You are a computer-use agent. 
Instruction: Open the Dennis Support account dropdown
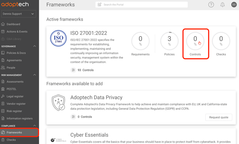coord(19,14)
